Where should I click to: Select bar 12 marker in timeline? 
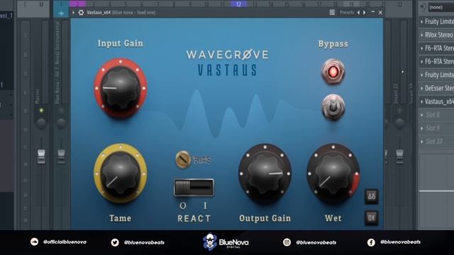pos(238,4)
